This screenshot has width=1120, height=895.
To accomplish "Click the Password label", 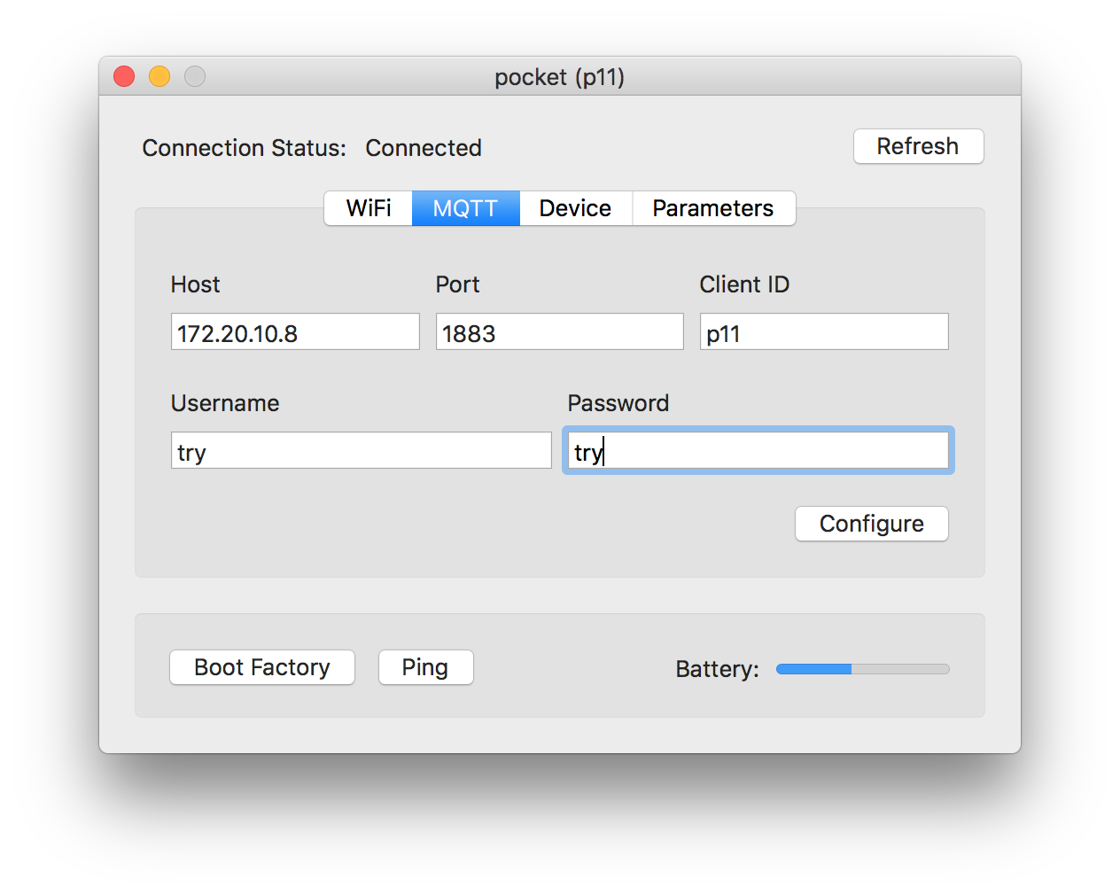I will point(618,403).
